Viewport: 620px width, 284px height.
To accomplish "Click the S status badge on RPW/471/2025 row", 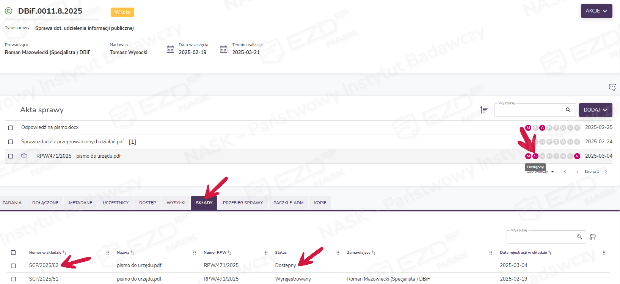I will (x=535, y=156).
